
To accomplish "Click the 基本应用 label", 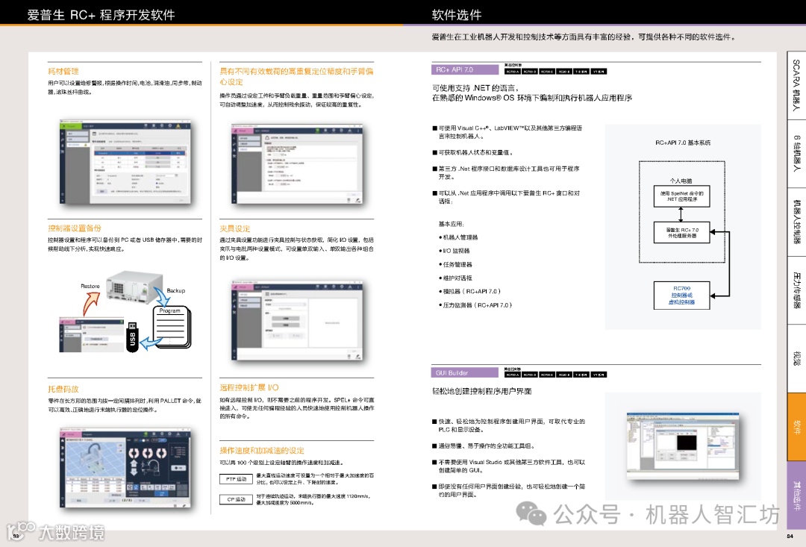I will [x=452, y=224].
